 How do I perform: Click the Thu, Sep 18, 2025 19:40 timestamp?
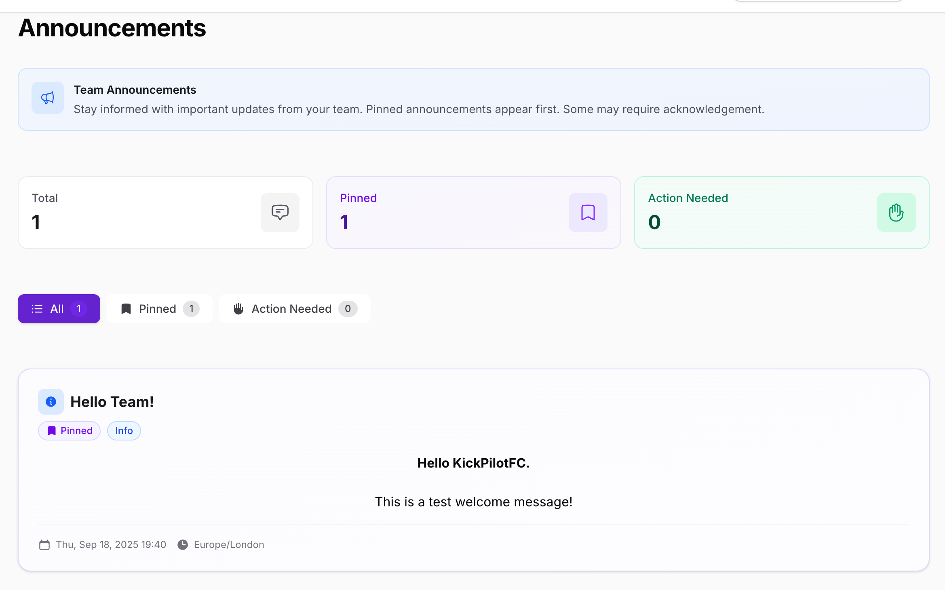pyautogui.click(x=111, y=545)
